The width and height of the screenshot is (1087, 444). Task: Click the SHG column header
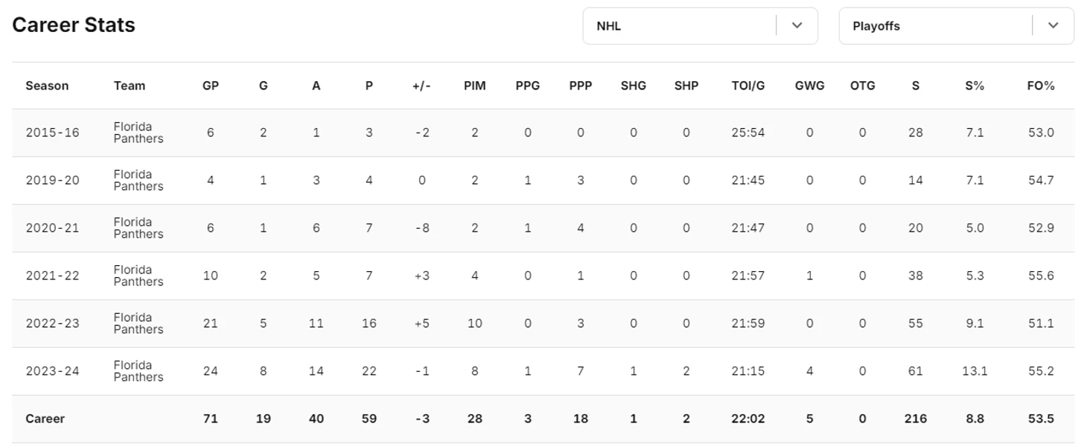coord(634,86)
